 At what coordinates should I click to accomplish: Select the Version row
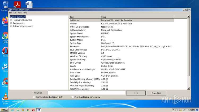122,24
